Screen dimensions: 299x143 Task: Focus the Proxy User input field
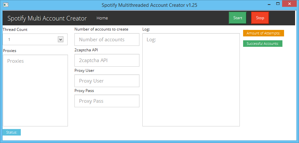(107, 81)
